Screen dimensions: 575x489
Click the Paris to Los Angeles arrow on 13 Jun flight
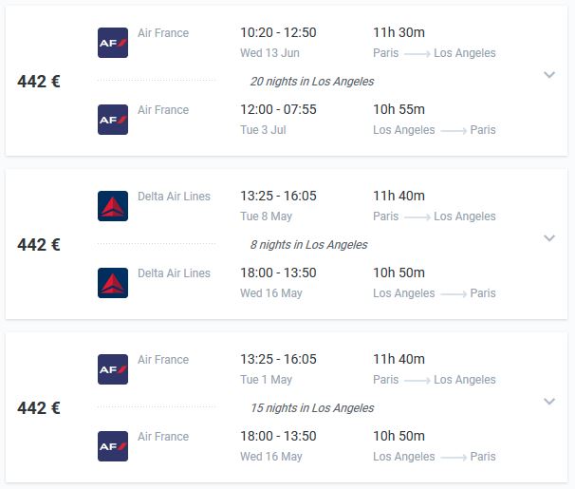point(417,54)
